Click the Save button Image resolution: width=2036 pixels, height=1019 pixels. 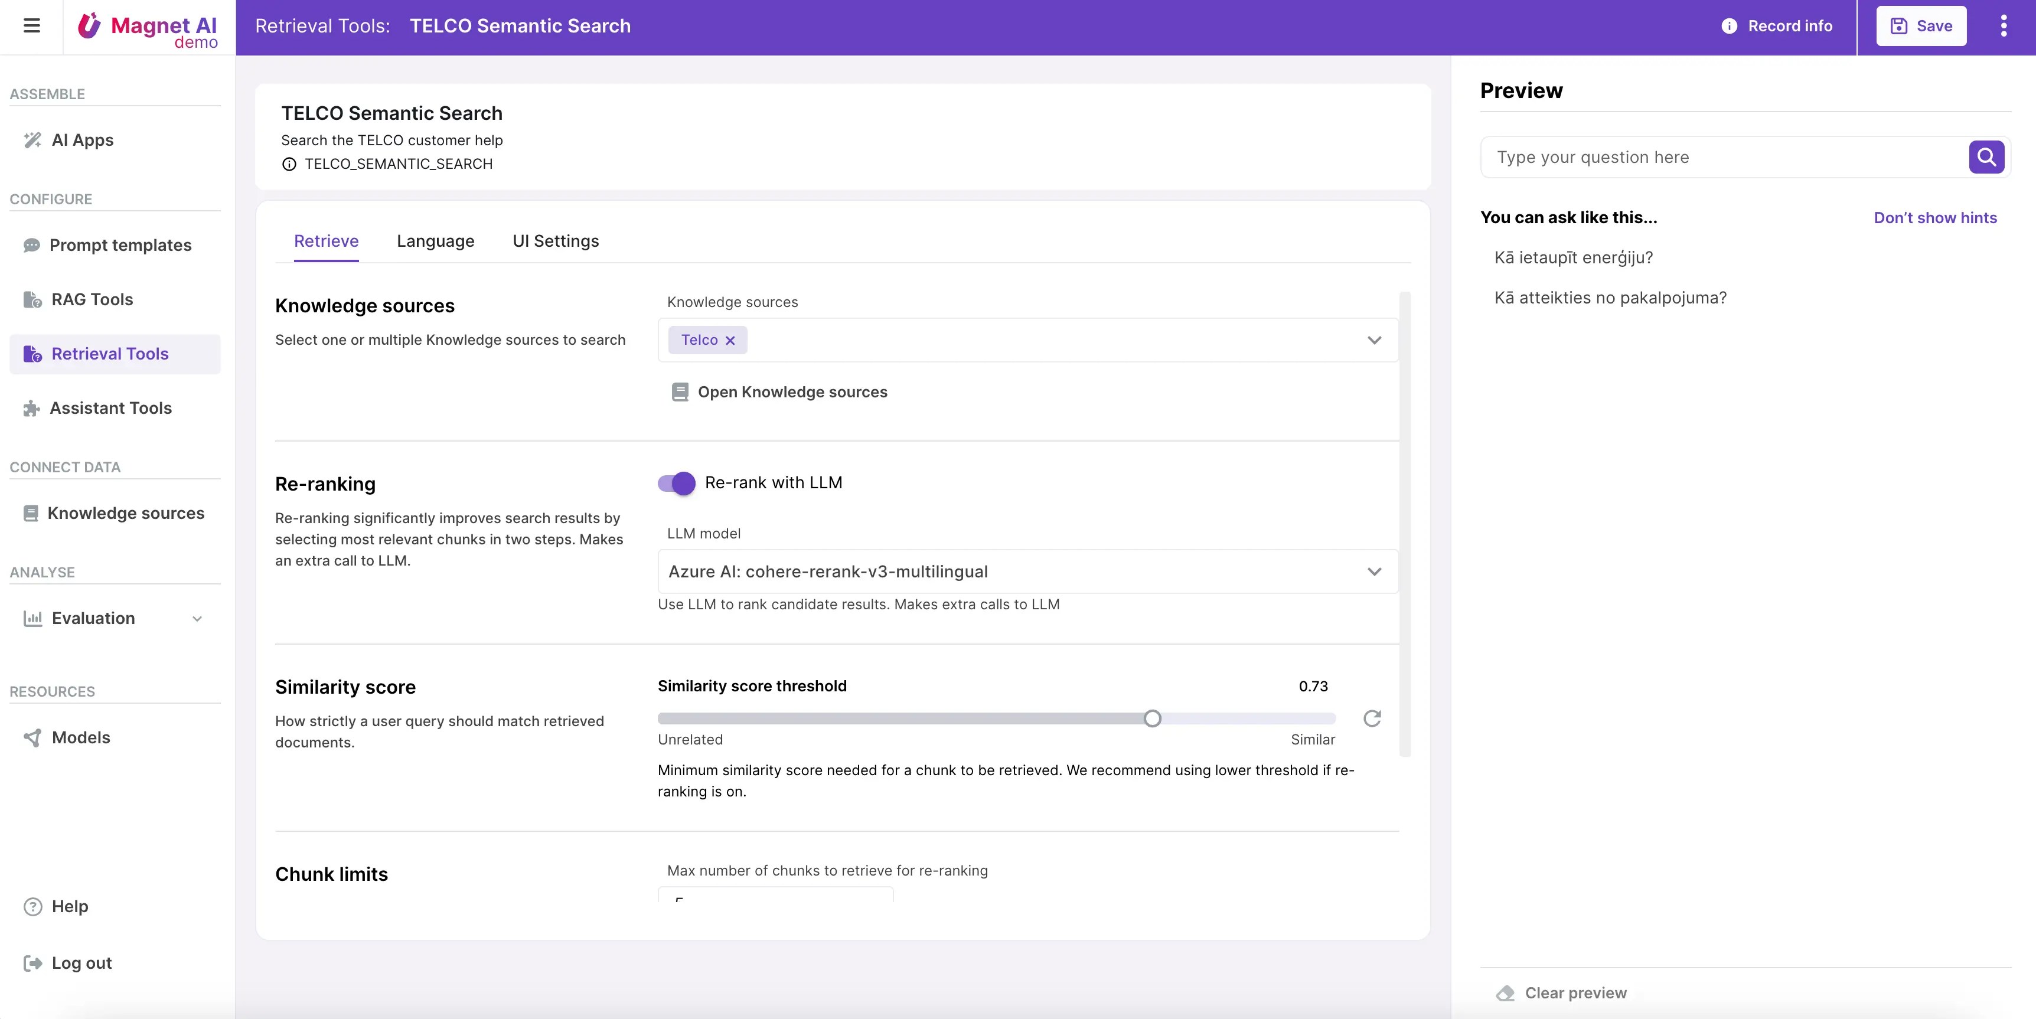click(1921, 26)
